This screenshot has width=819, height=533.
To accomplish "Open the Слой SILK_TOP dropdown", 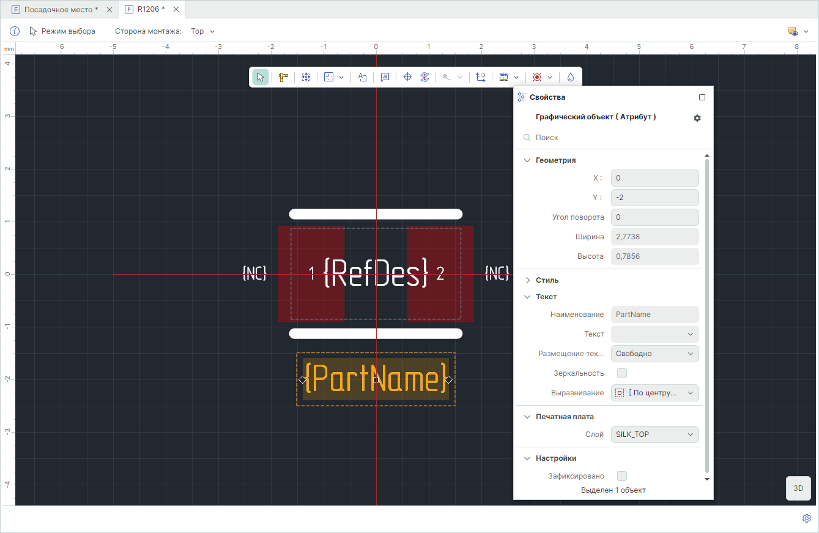I will (654, 434).
